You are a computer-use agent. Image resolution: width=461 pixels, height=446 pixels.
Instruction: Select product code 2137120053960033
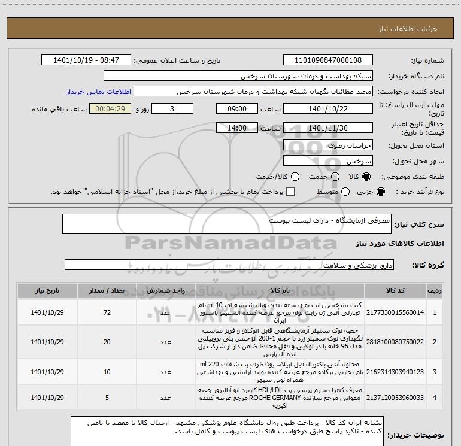coord(395,398)
